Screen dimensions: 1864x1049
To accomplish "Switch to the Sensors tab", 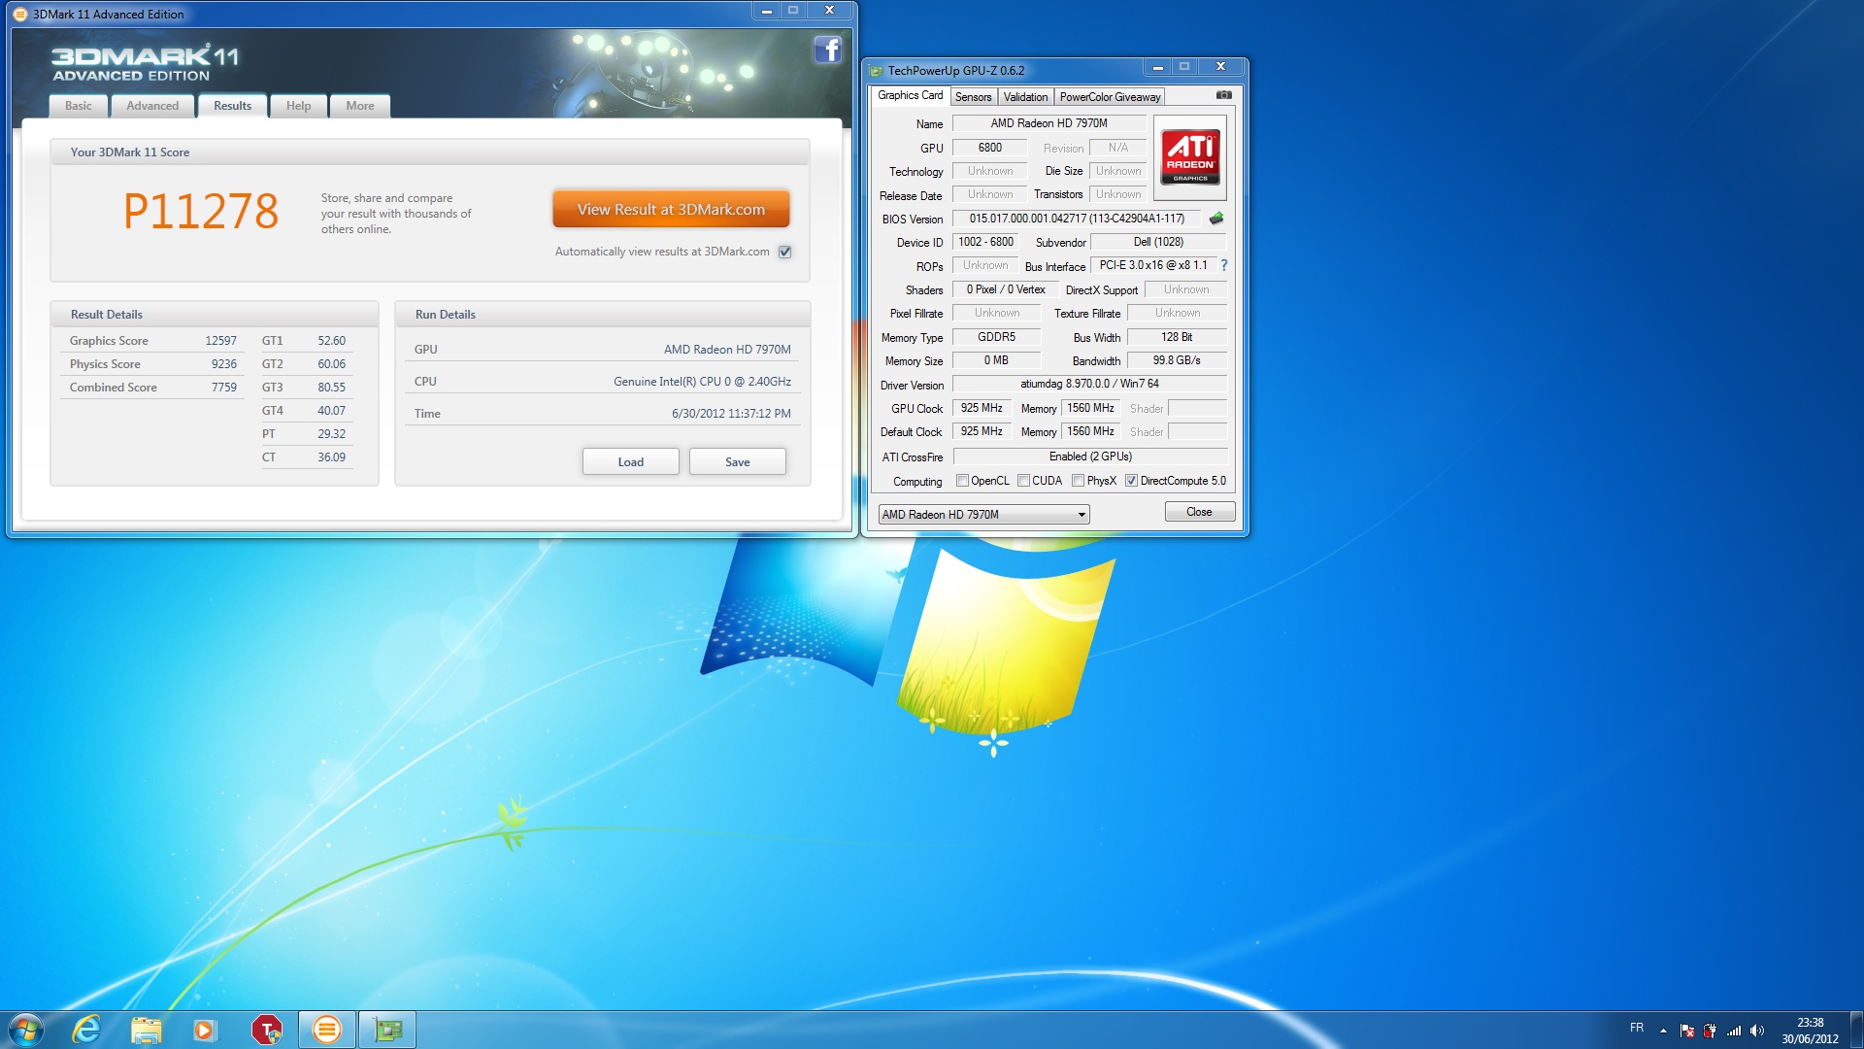I will (973, 97).
